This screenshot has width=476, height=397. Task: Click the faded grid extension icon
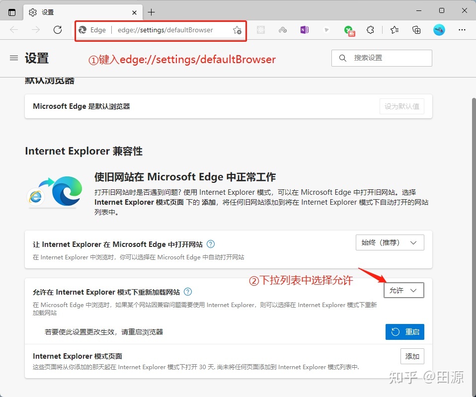261,30
